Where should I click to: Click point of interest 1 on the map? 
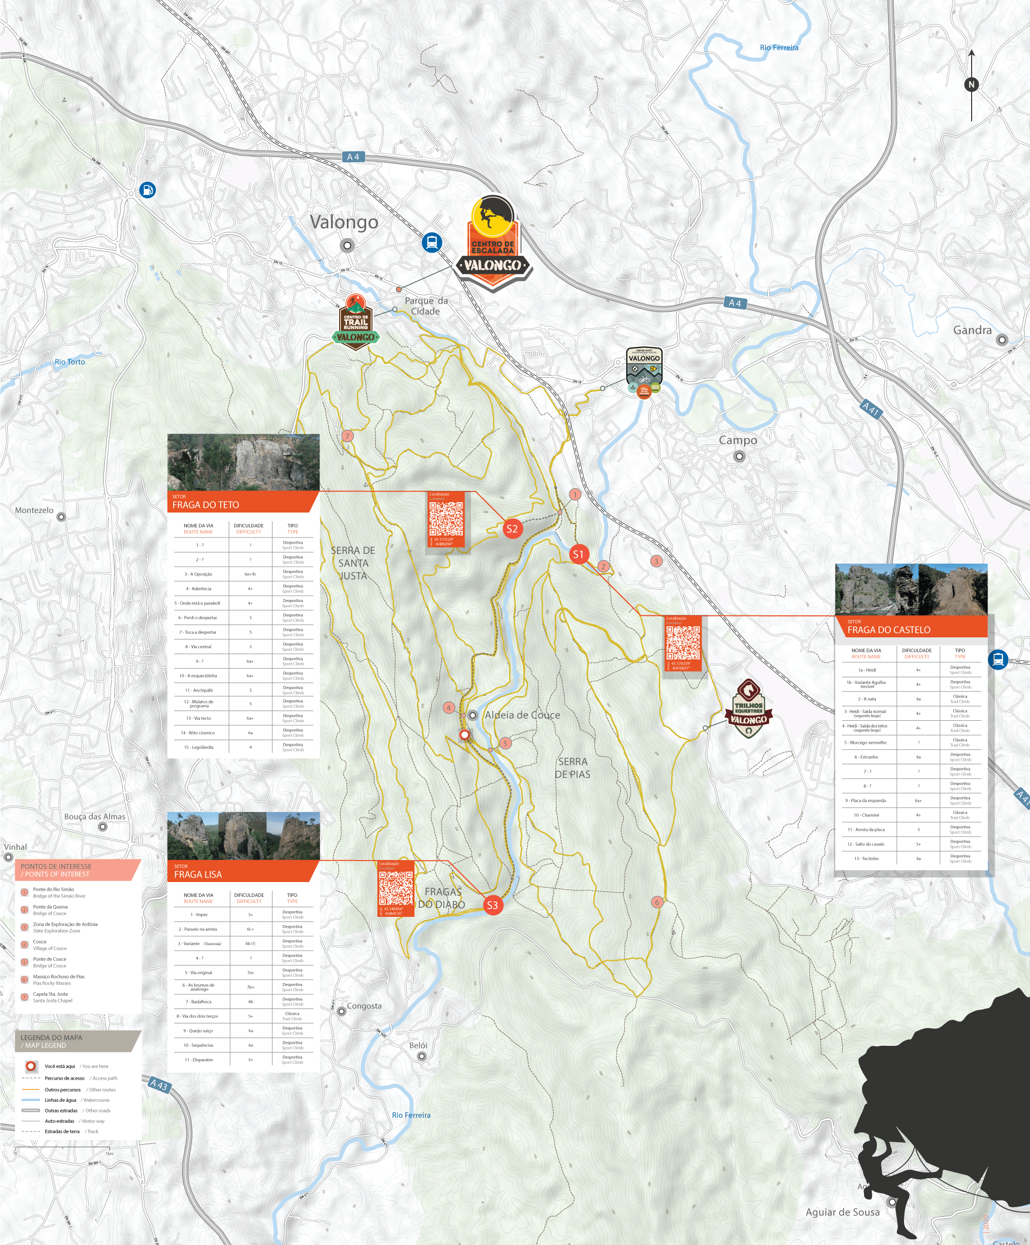[574, 494]
